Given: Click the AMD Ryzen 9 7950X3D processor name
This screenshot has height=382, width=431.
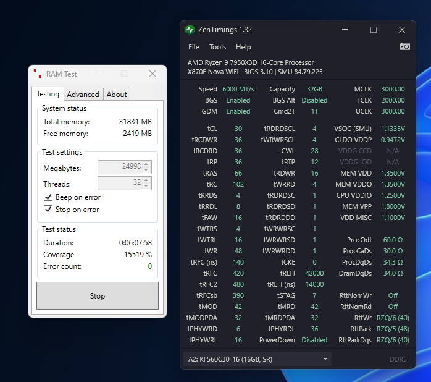Looking at the screenshot, I should click(x=251, y=62).
